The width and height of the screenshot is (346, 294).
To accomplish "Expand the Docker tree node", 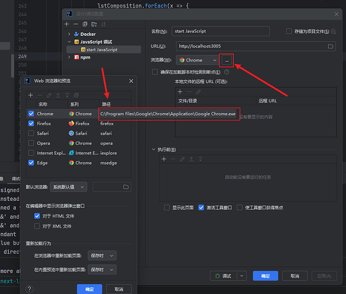I will click(x=69, y=34).
